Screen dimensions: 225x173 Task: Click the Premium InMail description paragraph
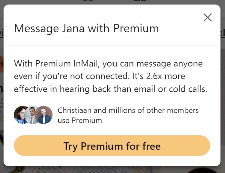pos(110,76)
